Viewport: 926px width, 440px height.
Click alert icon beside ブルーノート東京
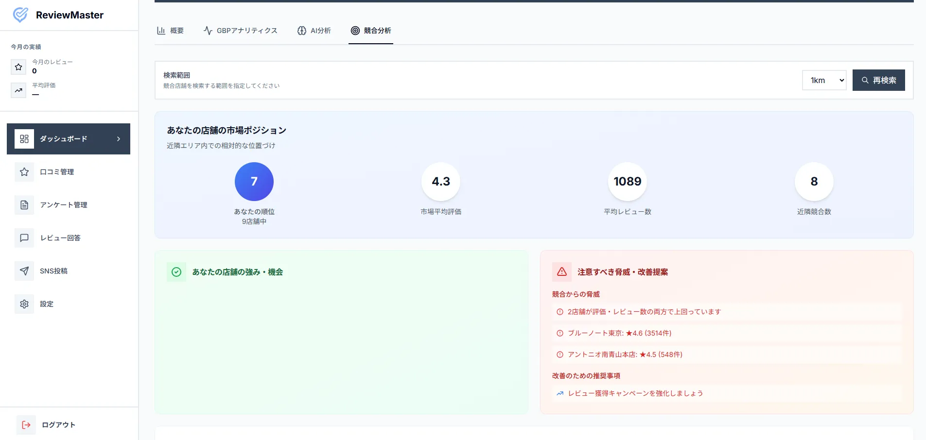click(x=560, y=333)
